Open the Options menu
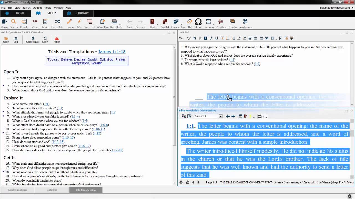 [37, 8]
